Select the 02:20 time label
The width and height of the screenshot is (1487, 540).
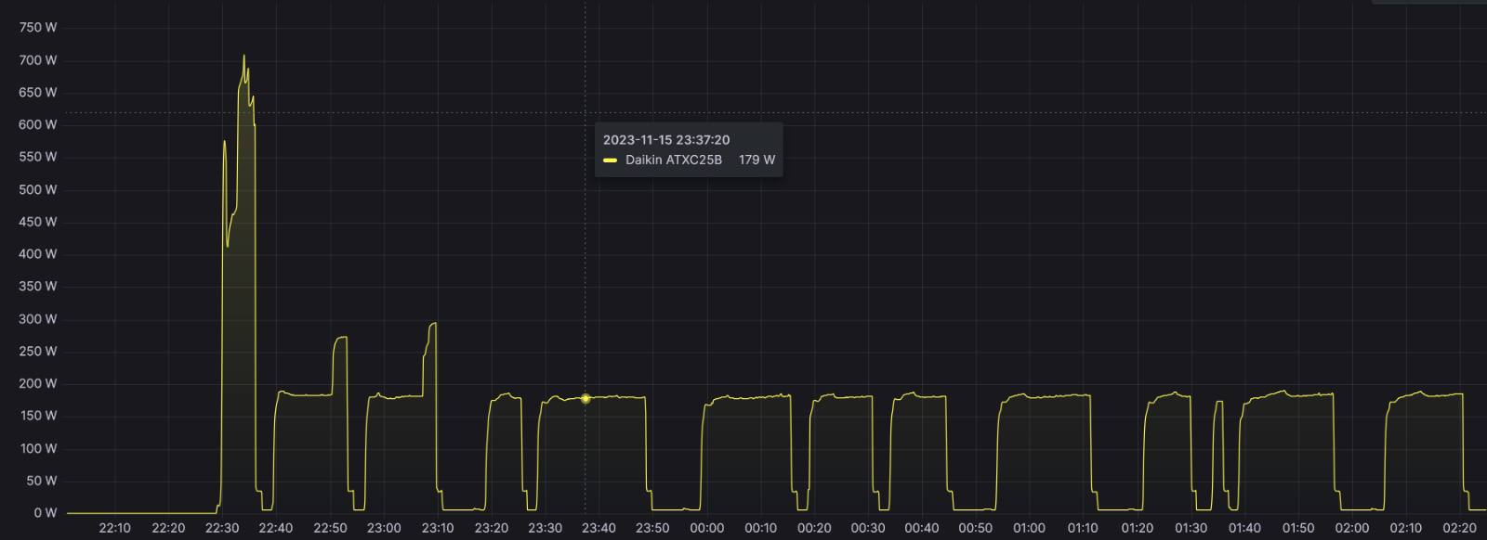[1460, 528]
